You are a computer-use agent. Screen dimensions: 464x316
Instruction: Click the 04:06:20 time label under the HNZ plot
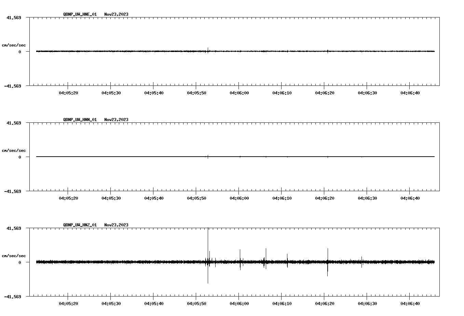click(x=325, y=304)
